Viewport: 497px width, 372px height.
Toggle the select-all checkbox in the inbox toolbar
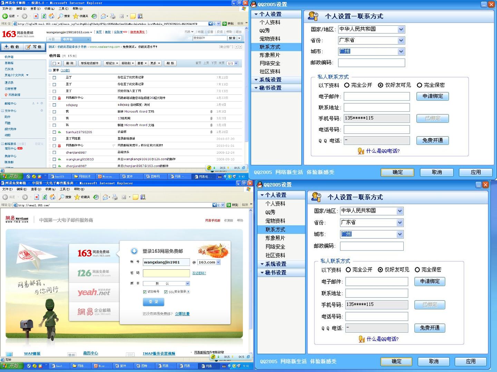pyautogui.click(x=54, y=63)
